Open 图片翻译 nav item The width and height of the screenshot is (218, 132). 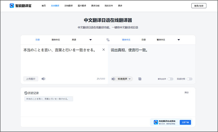[x=82, y=6]
